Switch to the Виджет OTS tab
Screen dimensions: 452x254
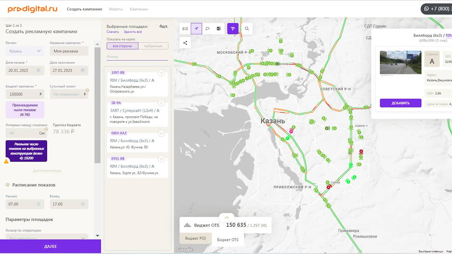click(228, 240)
